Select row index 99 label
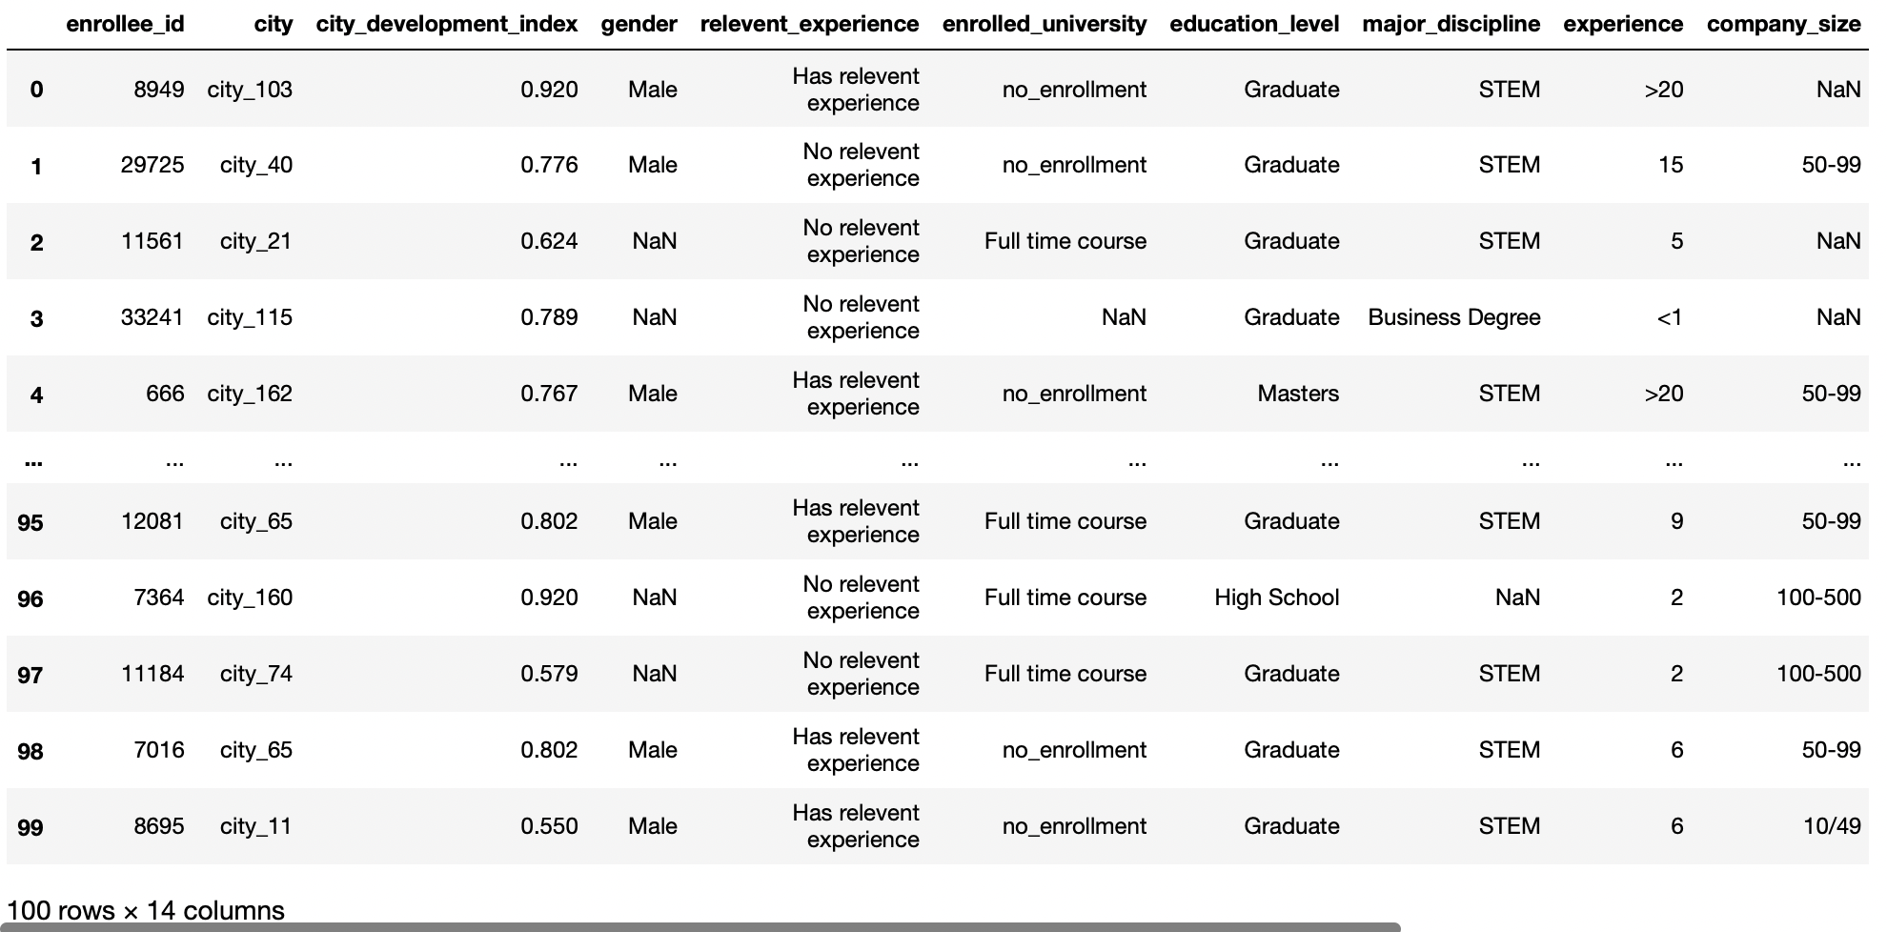This screenshot has height=932, width=1887. point(30,827)
